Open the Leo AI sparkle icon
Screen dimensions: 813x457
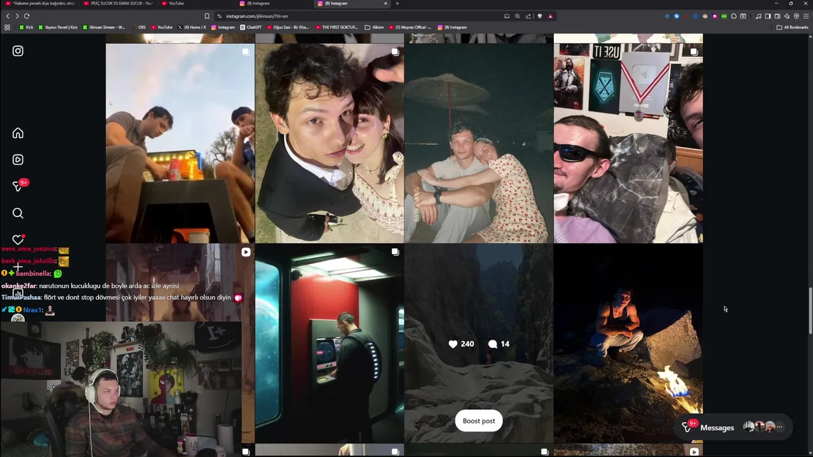point(787,16)
